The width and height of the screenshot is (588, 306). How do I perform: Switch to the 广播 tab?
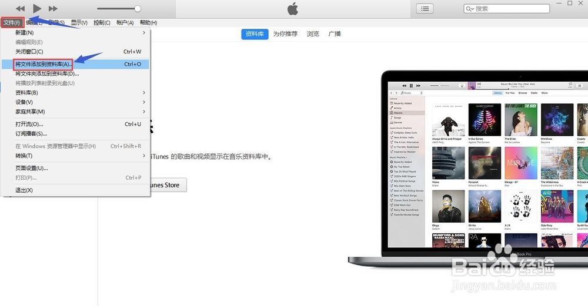(335, 33)
